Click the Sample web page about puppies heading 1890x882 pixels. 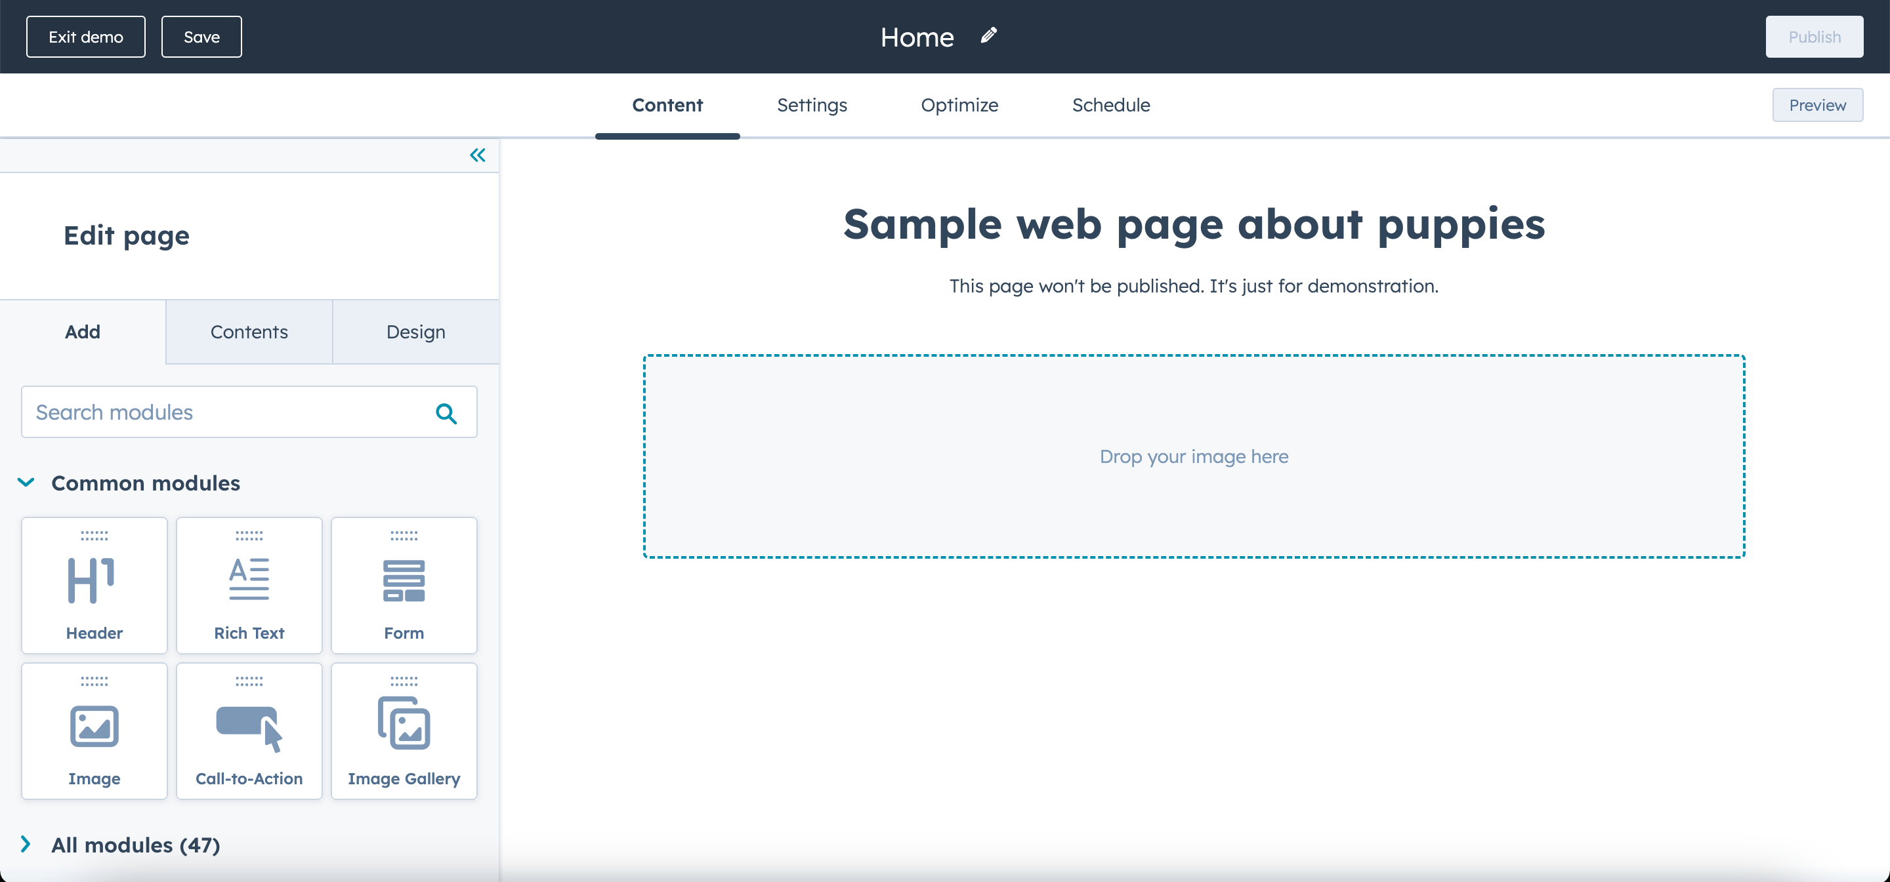point(1194,224)
